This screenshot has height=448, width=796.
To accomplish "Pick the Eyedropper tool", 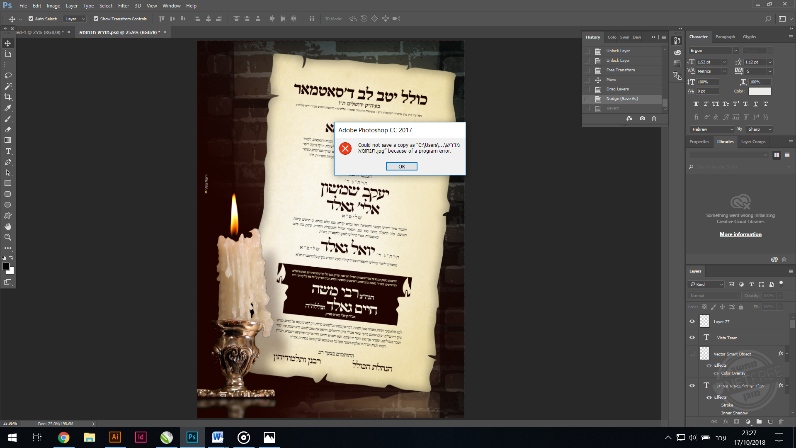I will tap(8, 108).
